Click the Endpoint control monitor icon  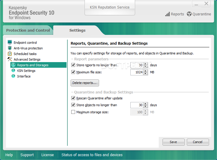tap(10, 42)
